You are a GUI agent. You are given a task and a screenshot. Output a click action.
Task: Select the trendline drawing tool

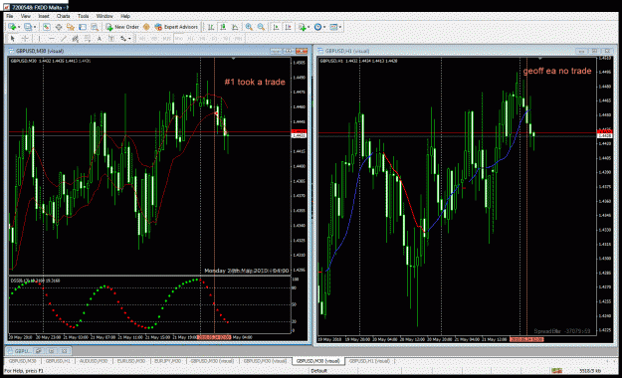(x=63, y=39)
